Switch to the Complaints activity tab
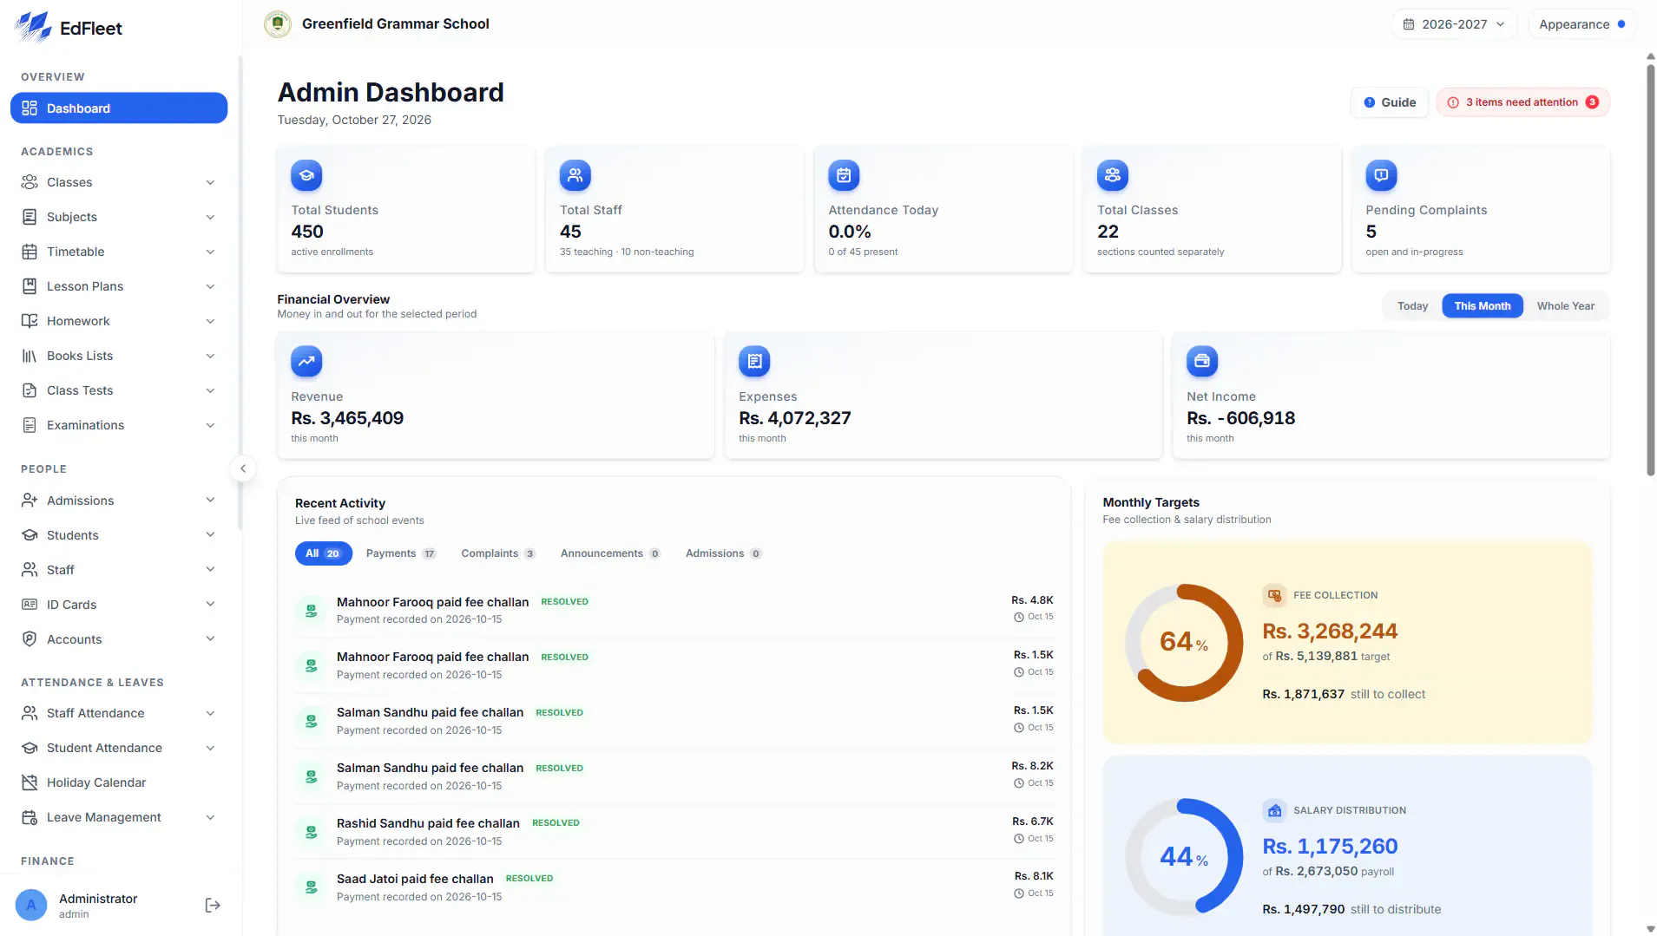This screenshot has width=1657, height=936. pyautogui.click(x=498, y=553)
